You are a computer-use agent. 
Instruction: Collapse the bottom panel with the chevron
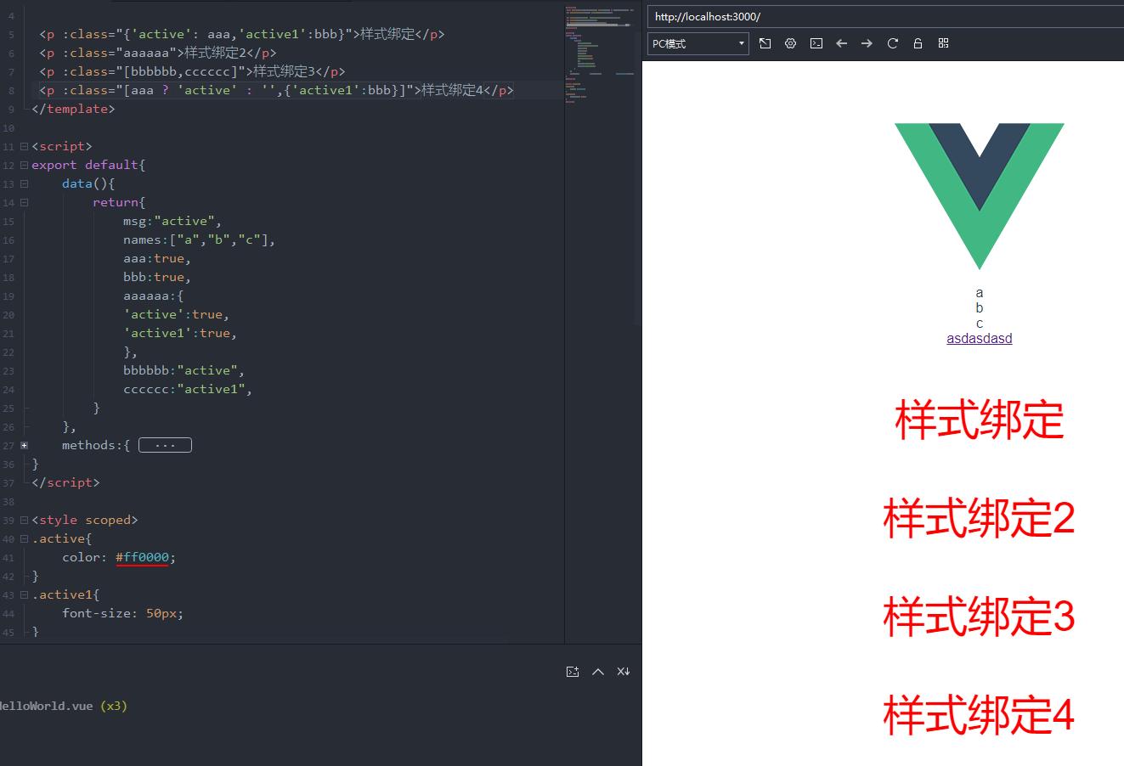(x=598, y=671)
